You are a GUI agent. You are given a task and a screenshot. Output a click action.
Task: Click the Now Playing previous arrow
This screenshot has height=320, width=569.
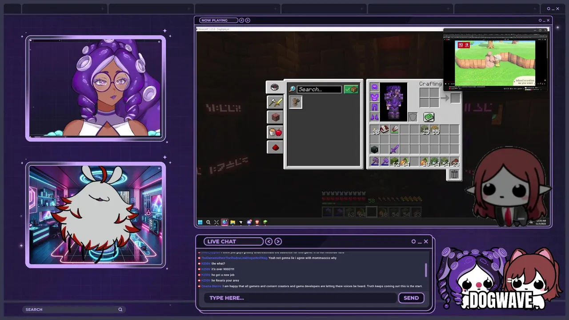click(242, 20)
